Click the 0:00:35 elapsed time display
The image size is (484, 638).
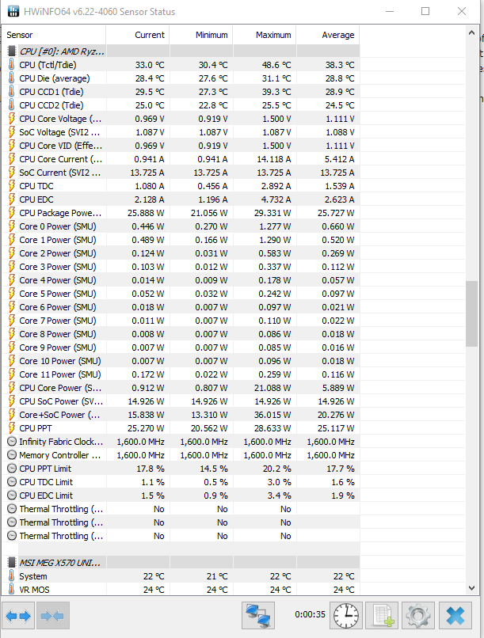311,614
